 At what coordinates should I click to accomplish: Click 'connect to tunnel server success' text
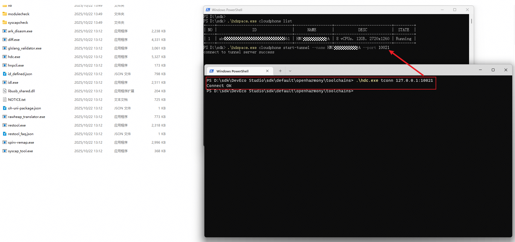click(239, 52)
